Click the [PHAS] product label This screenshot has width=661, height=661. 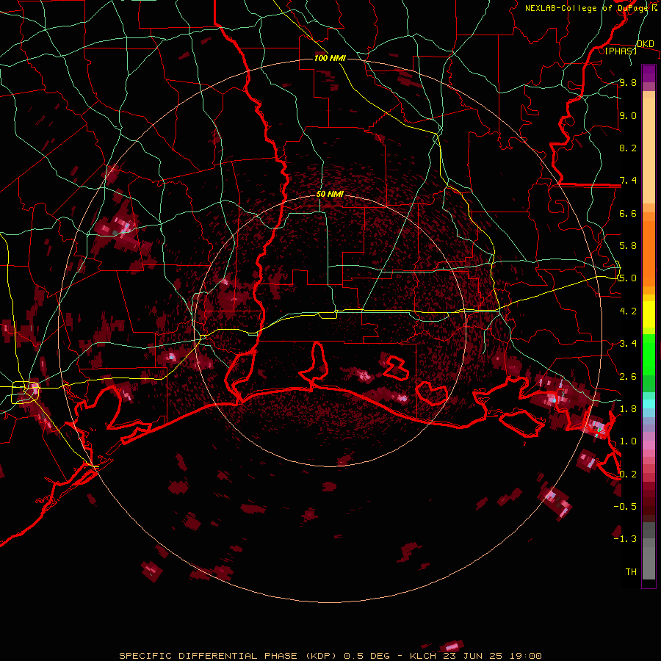(x=621, y=51)
